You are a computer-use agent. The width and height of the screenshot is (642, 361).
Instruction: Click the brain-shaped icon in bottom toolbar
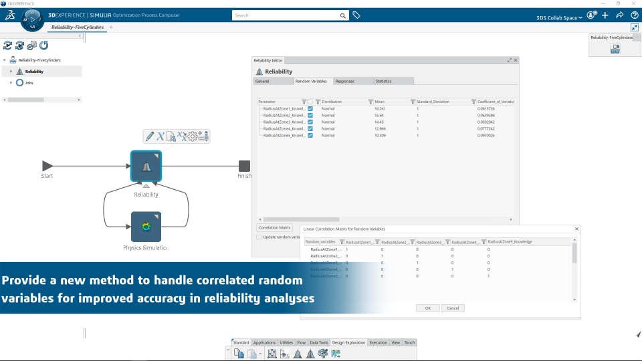pos(323,353)
